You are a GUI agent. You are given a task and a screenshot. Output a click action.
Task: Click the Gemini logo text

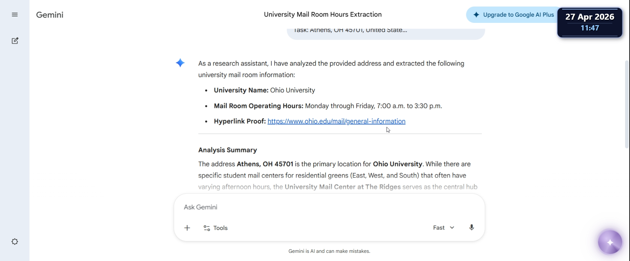(x=50, y=15)
